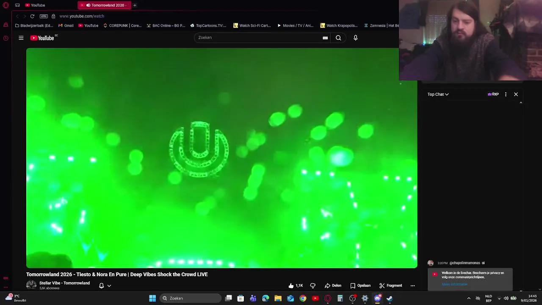Open the Watch Krapopolis bookmark
The image size is (542, 305).
point(339,25)
